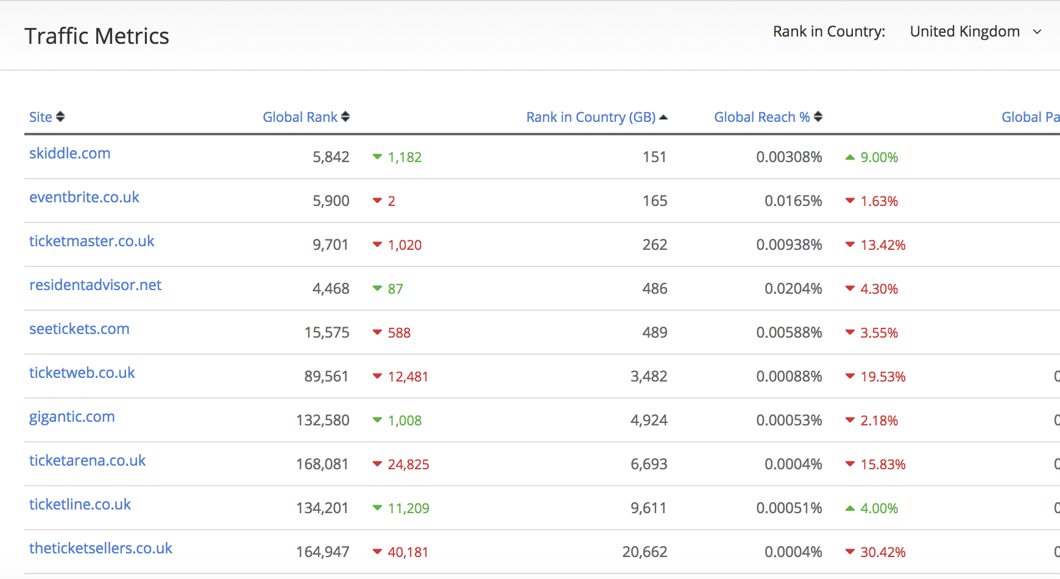Click the red arrow beside 588 rank change
Viewport: 1060px width, 579px height.
pos(377,333)
